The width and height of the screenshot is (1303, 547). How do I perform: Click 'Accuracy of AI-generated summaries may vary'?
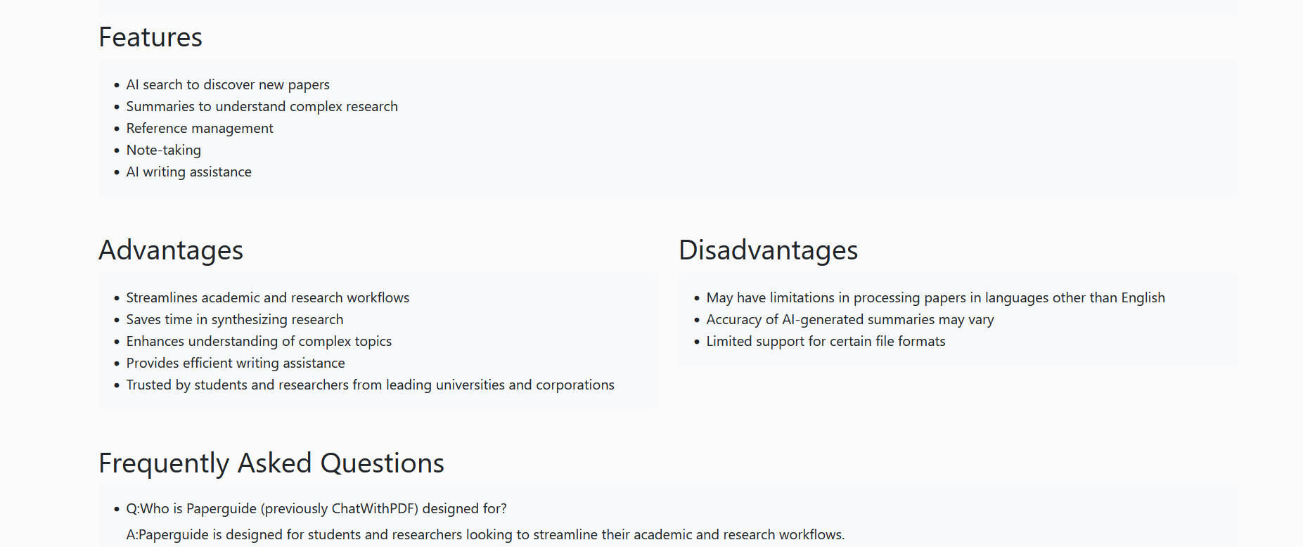tap(850, 319)
